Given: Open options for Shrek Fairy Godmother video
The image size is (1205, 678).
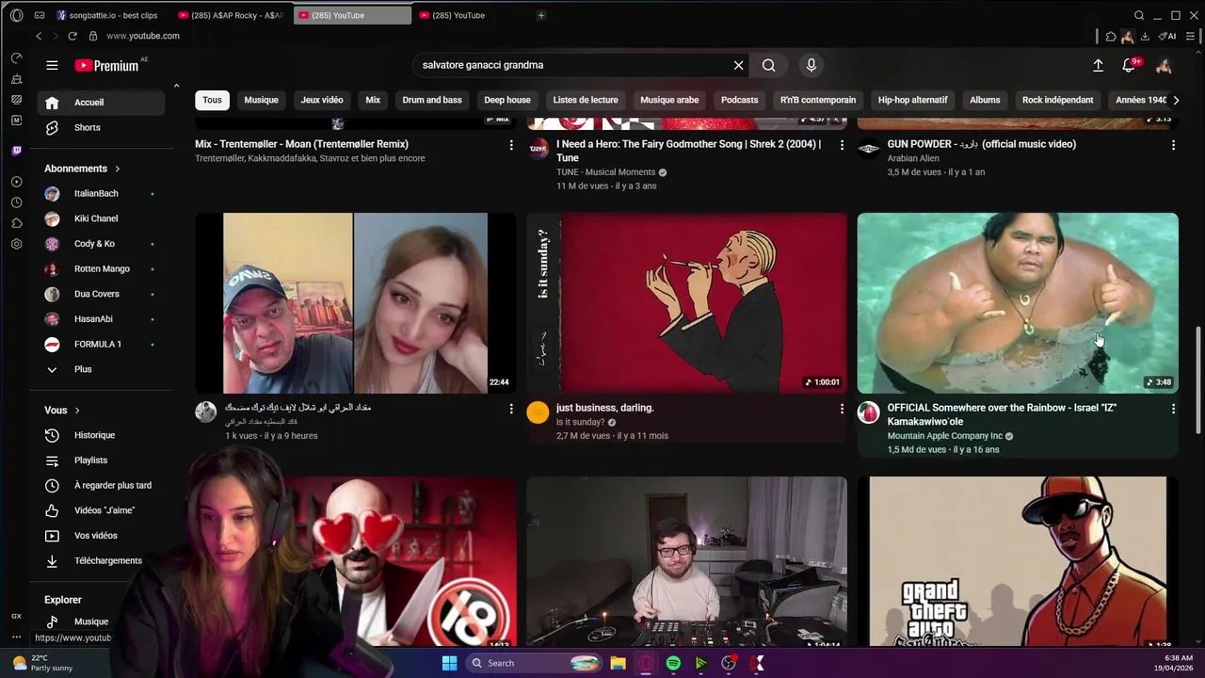Looking at the screenshot, I should tap(842, 145).
